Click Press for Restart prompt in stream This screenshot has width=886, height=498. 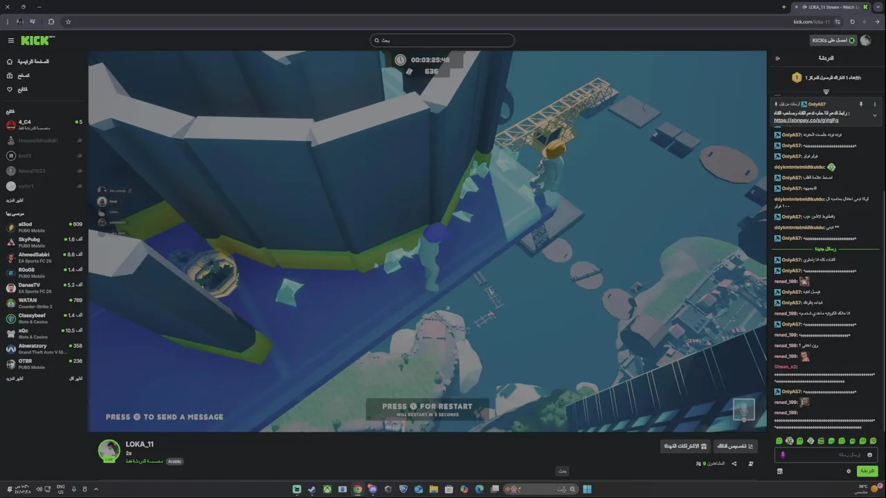(427, 409)
